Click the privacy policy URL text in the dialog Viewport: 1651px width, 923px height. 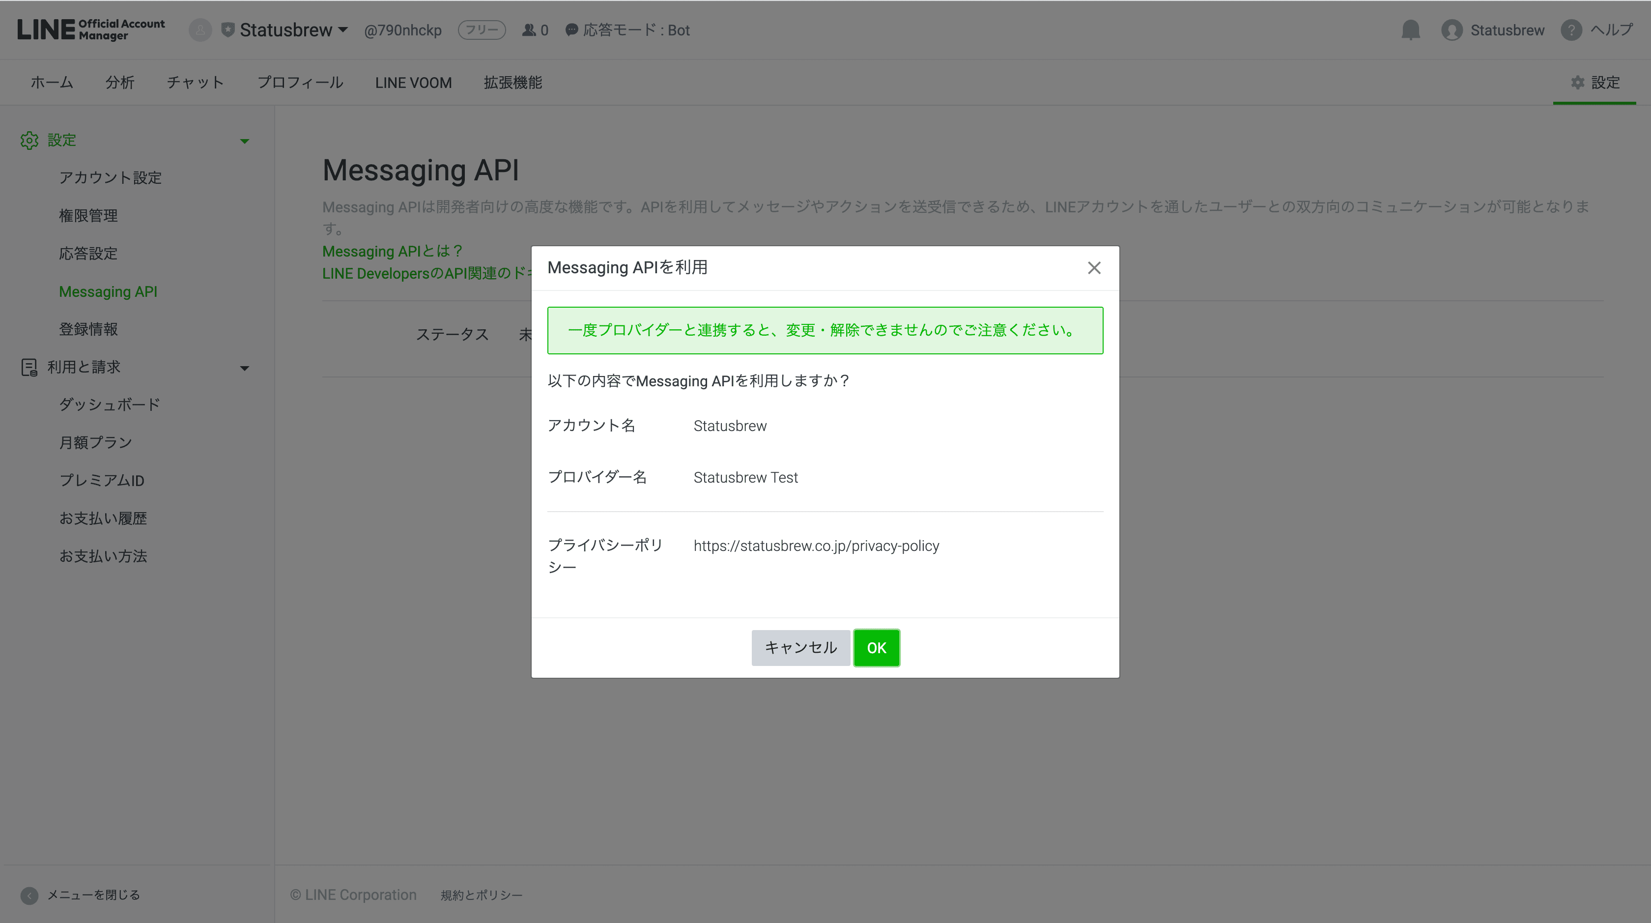click(x=816, y=546)
